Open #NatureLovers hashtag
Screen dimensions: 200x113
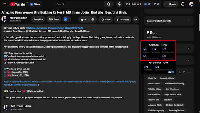click(x=90, y=82)
